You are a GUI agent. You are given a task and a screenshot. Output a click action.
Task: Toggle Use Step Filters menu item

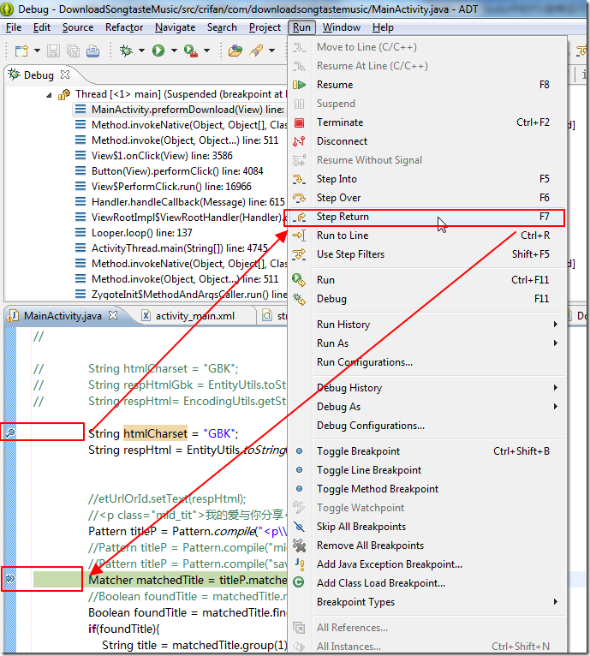click(426, 254)
